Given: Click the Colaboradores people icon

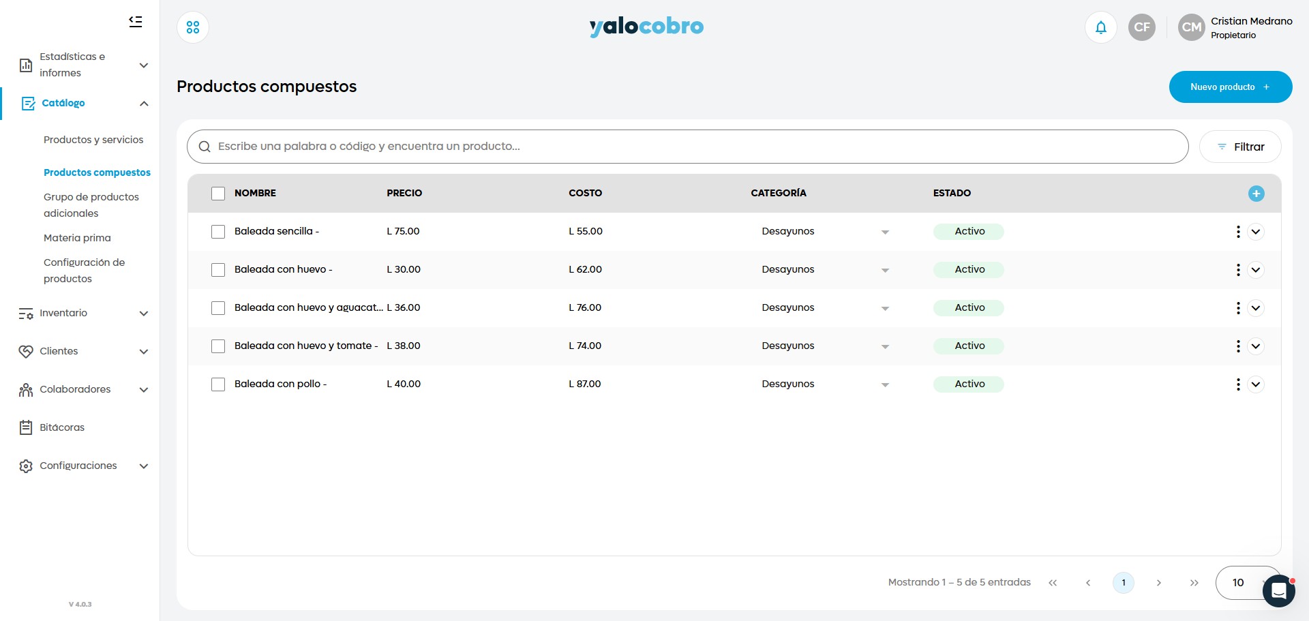Looking at the screenshot, I should point(26,390).
